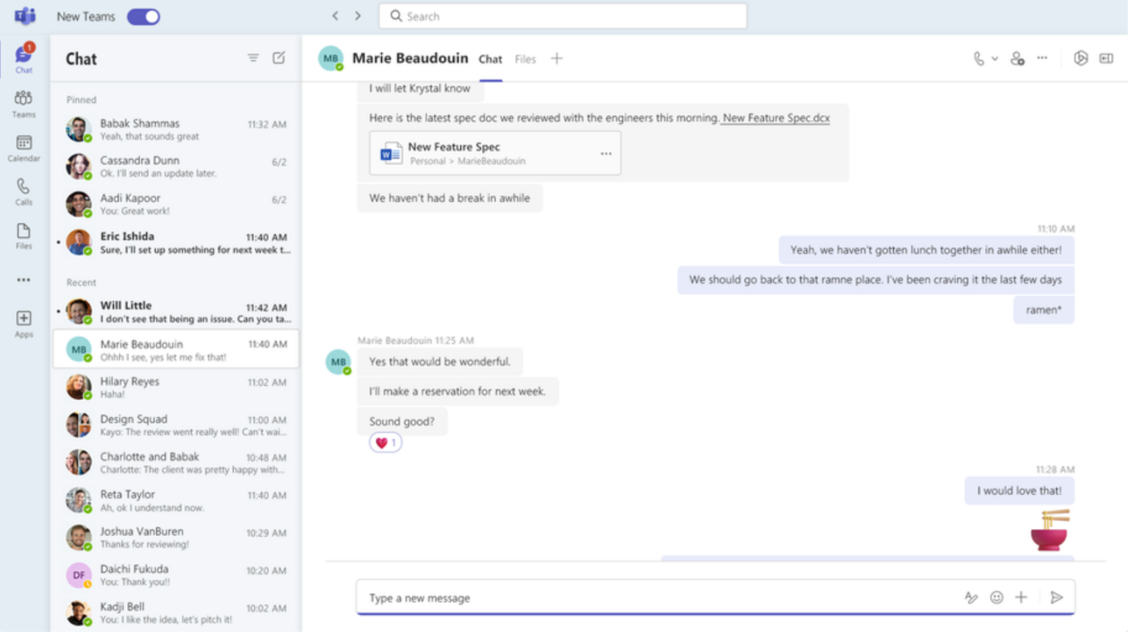
Task: Toggle the New Teams switch off
Action: [x=142, y=16]
